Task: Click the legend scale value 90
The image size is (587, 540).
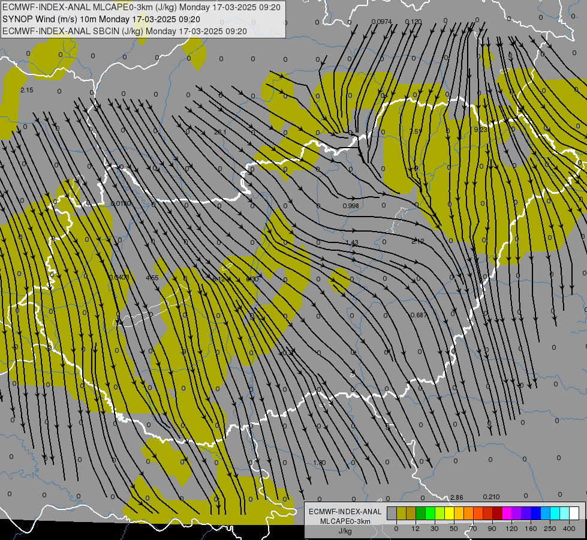Action: (492, 529)
